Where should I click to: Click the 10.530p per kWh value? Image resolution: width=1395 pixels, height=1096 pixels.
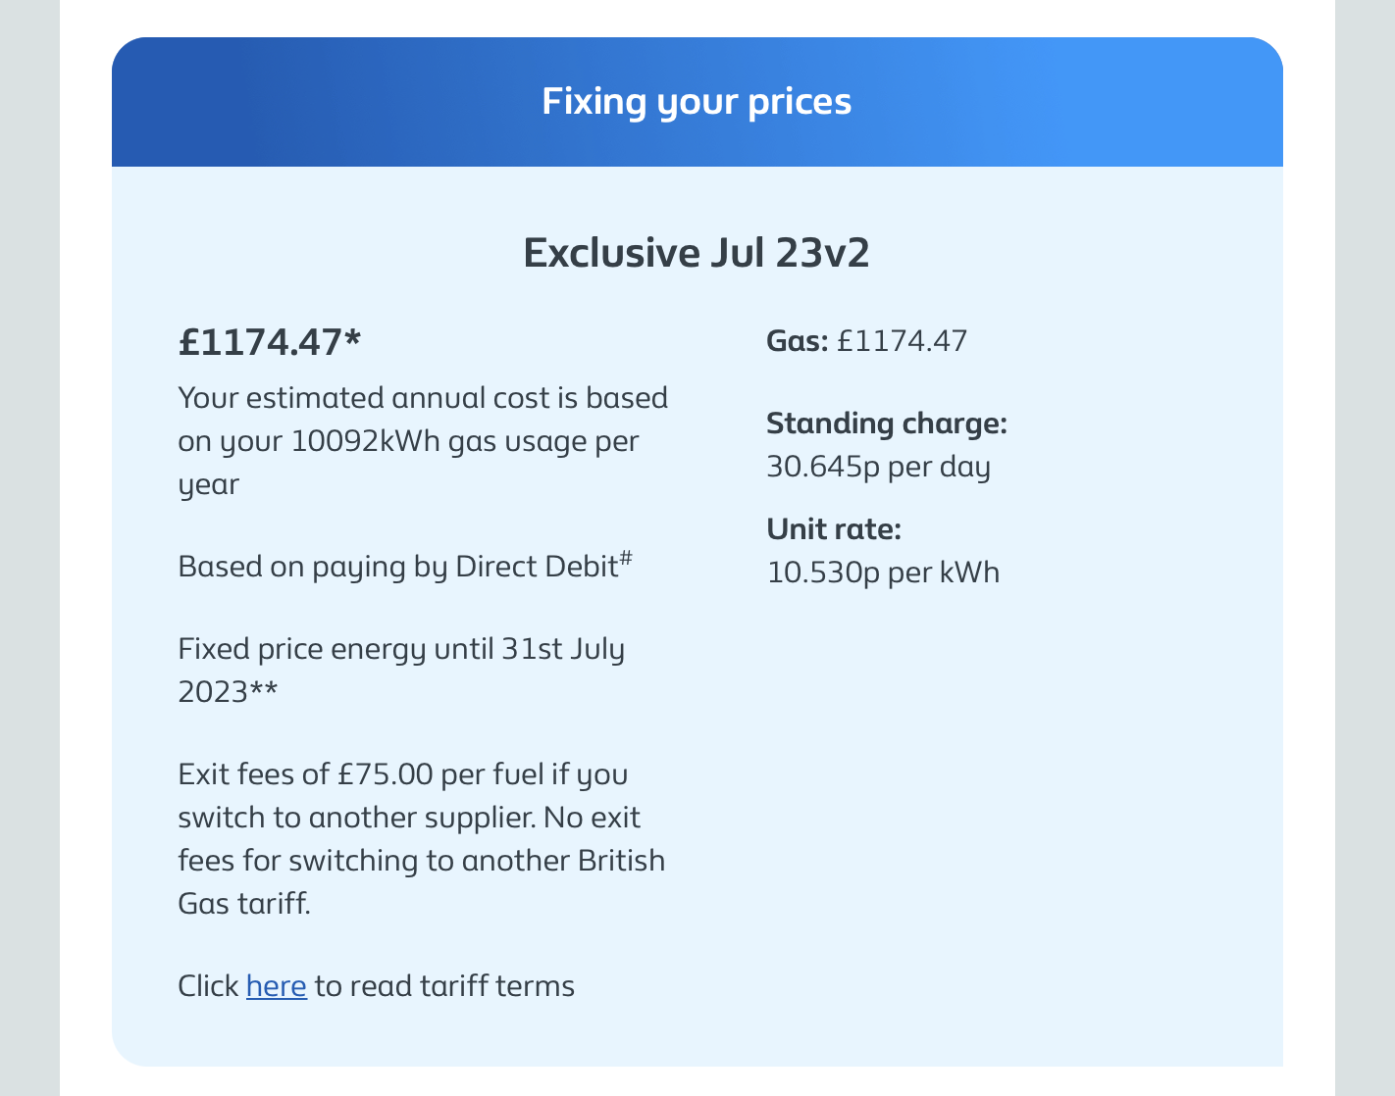(883, 573)
